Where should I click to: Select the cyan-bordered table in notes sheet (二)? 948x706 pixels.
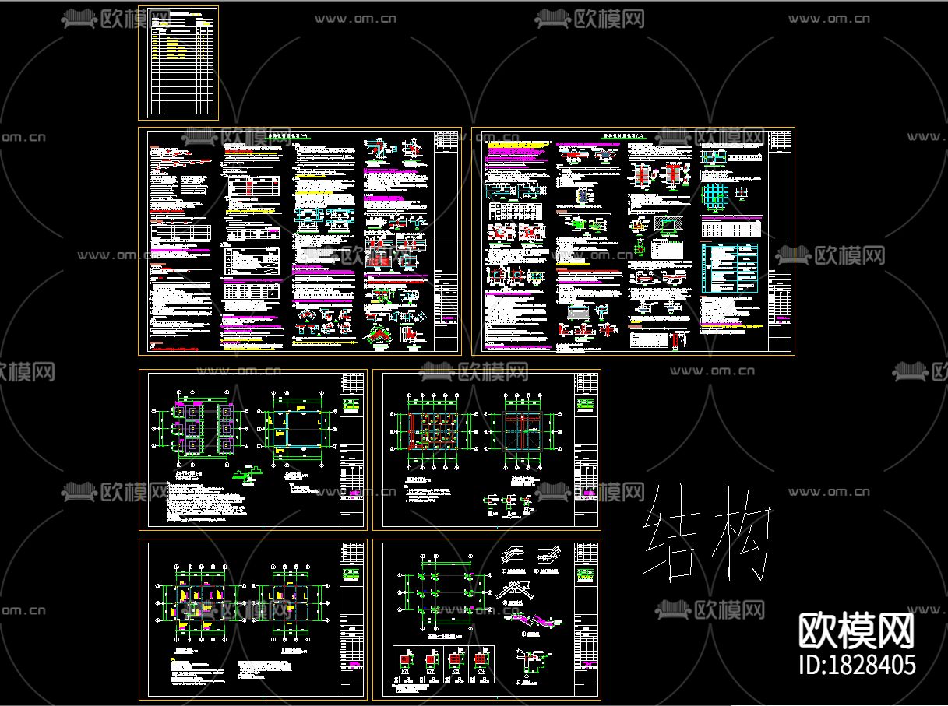(x=728, y=267)
